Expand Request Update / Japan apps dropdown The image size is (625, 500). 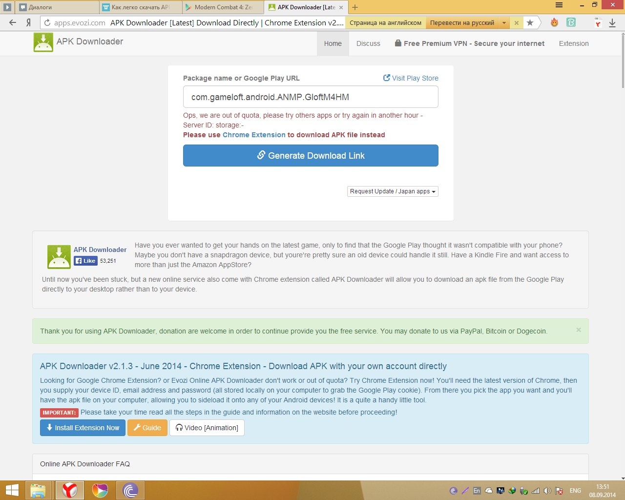[x=393, y=191]
